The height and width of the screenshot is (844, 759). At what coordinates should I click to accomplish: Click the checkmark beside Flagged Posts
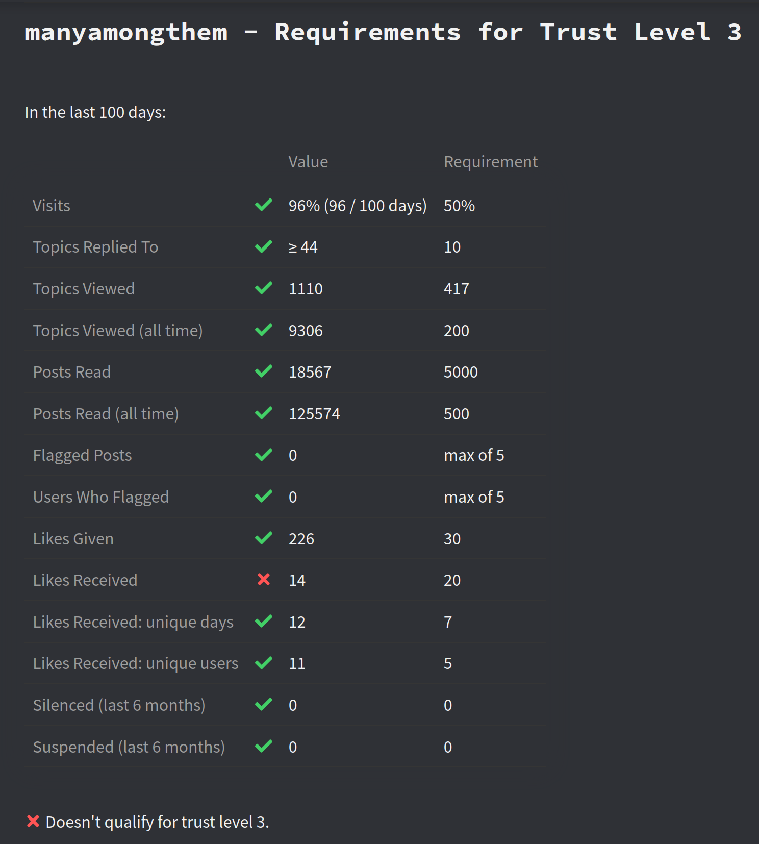264,455
